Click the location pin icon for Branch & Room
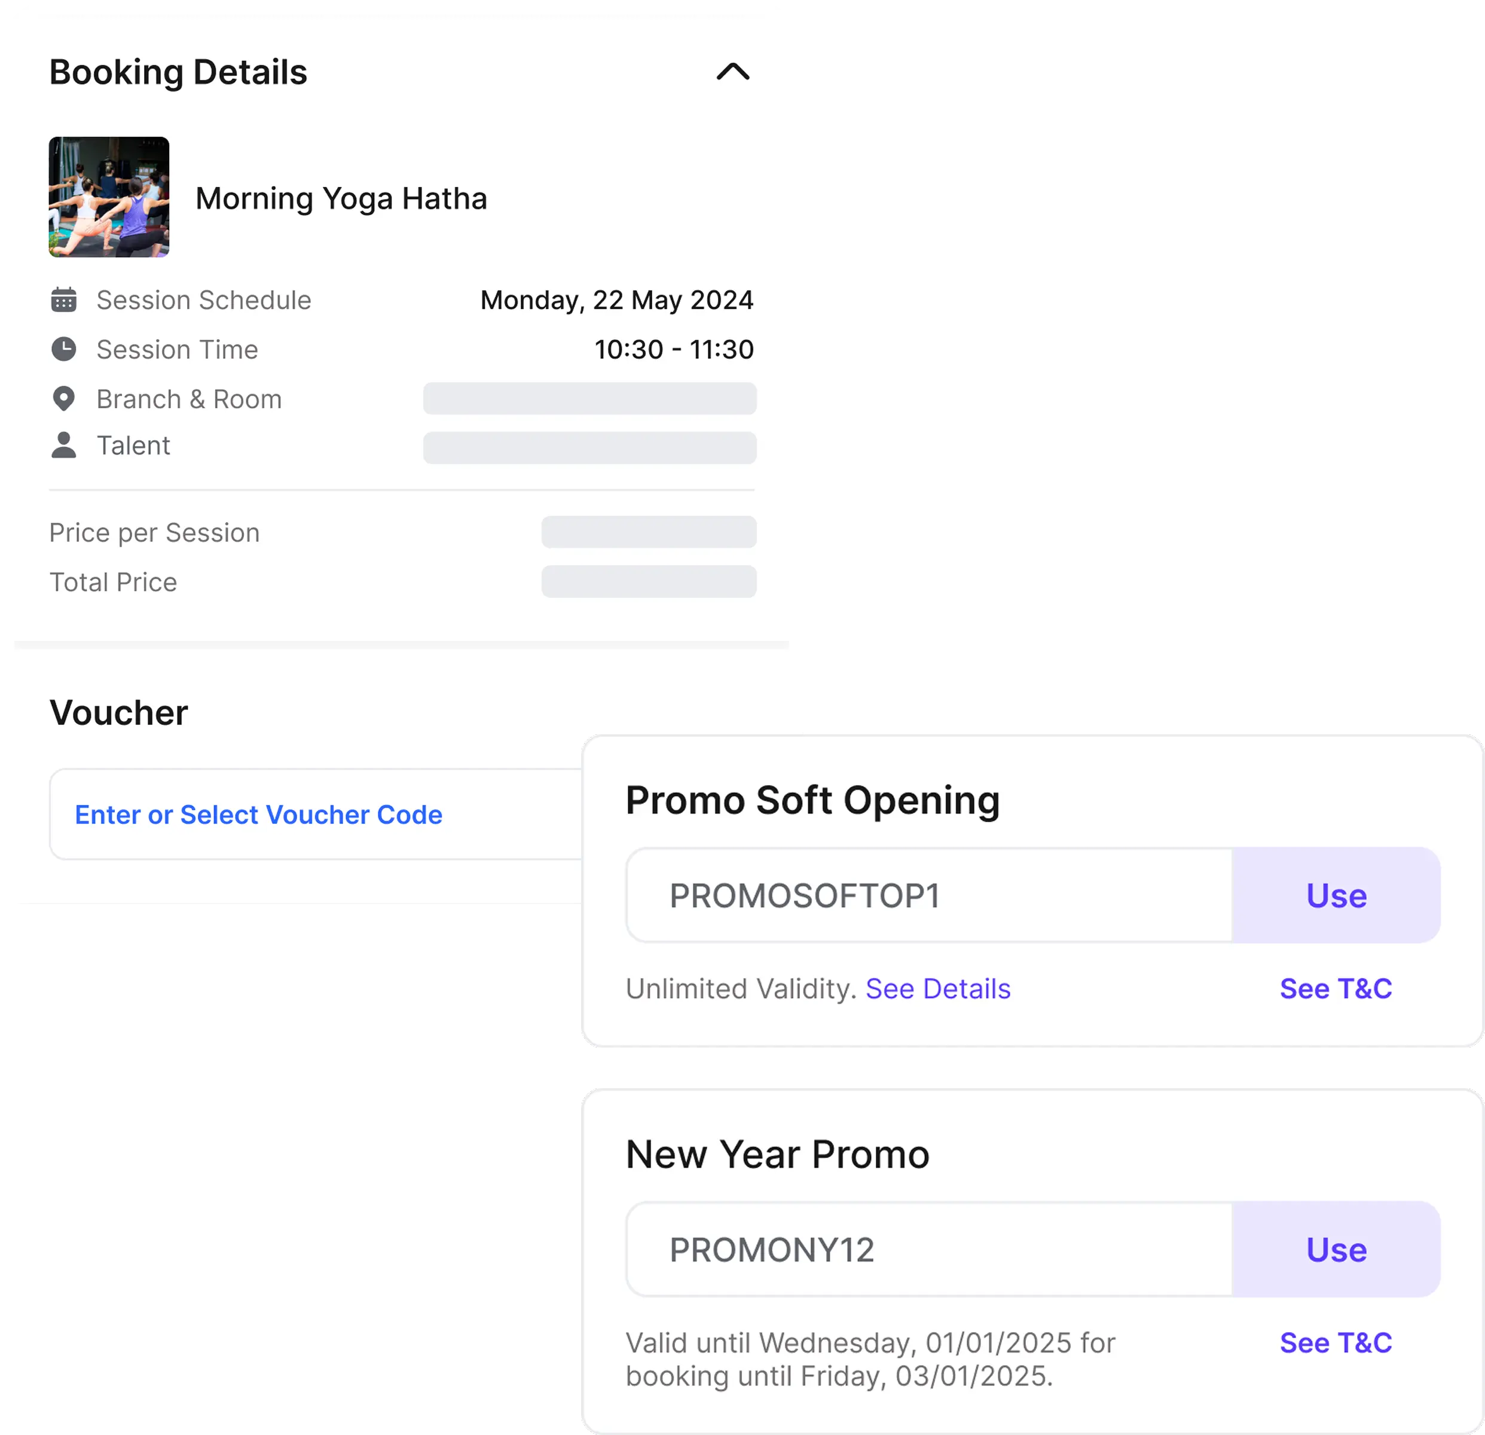The image size is (1485, 1435). tap(63, 399)
